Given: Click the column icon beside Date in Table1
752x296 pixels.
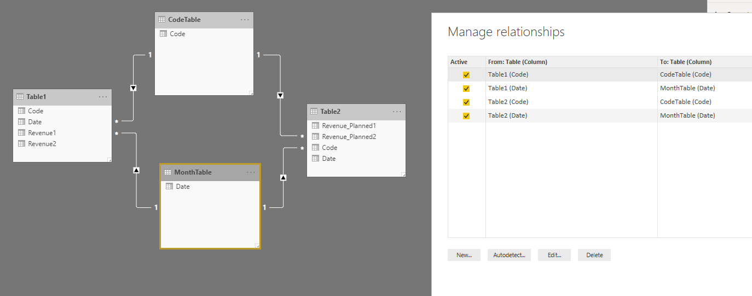Looking at the screenshot, I should pyautogui.click(x=21, y=121).
